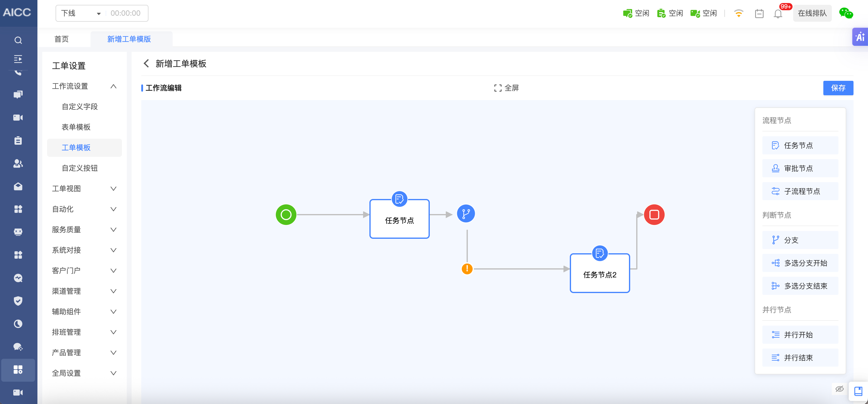Viewport: 868px width, 404px height.
Task: Open the AI assistant icon
Action: pyautogui.click(x=860, y=37)
